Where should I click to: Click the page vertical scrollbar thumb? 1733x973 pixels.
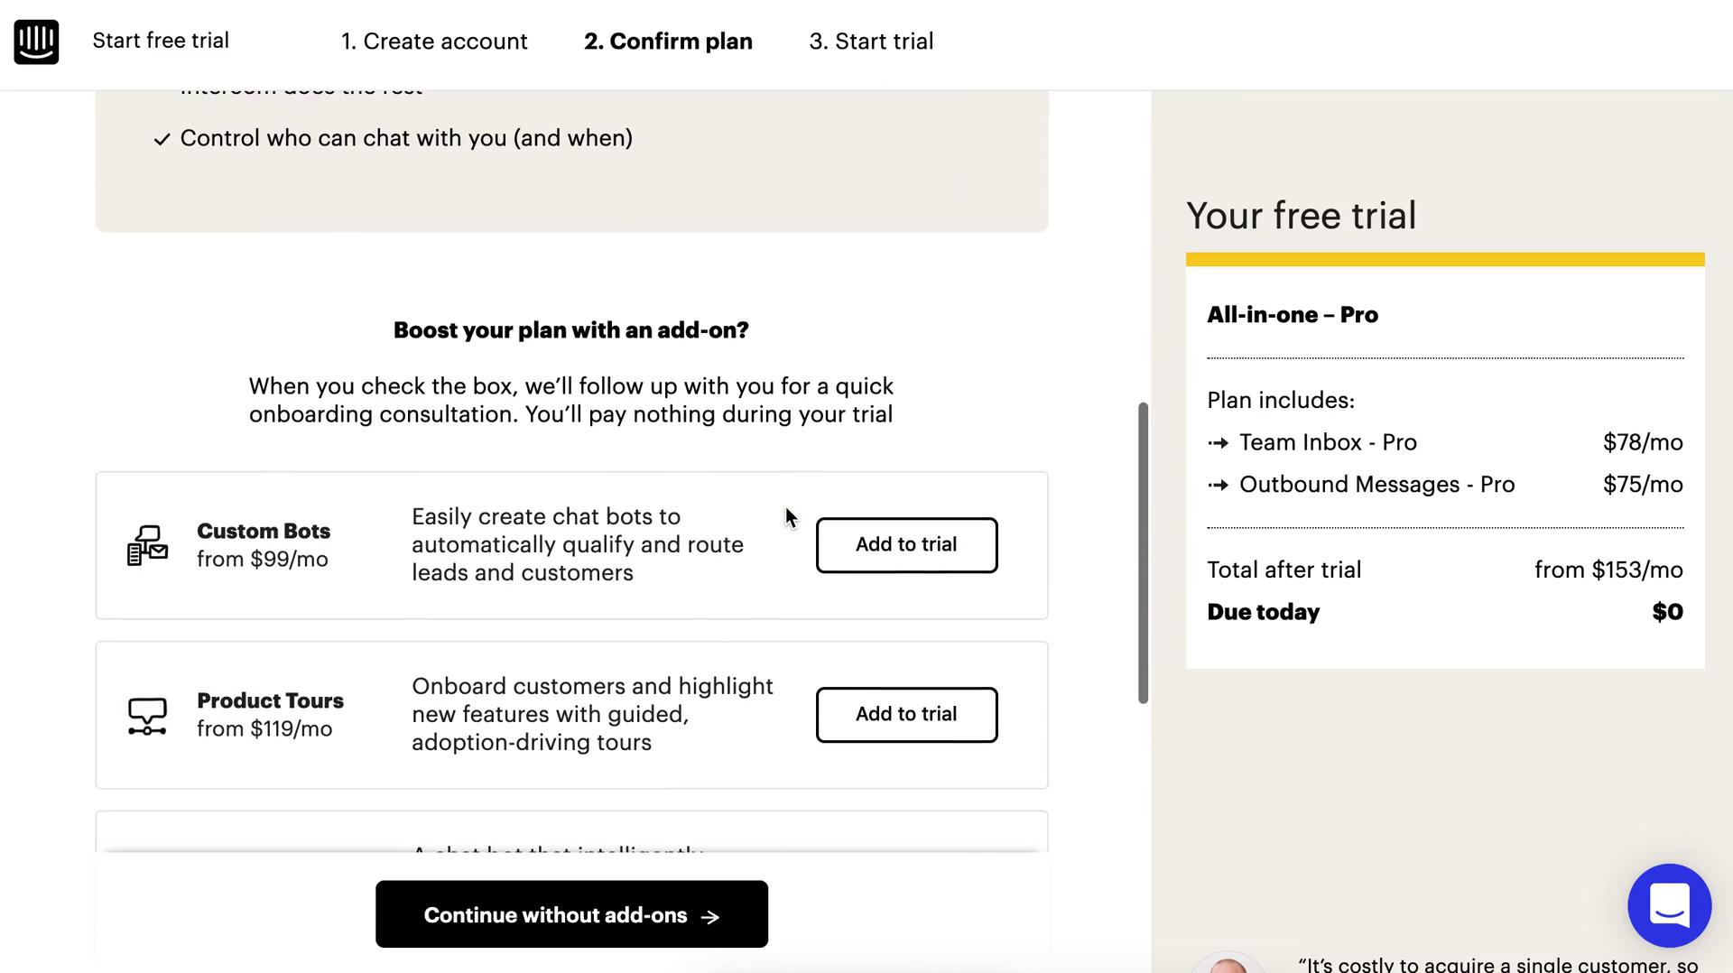(x=1143, y=552)
